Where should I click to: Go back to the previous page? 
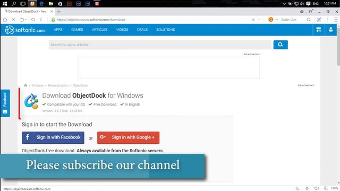coord(41,20)
